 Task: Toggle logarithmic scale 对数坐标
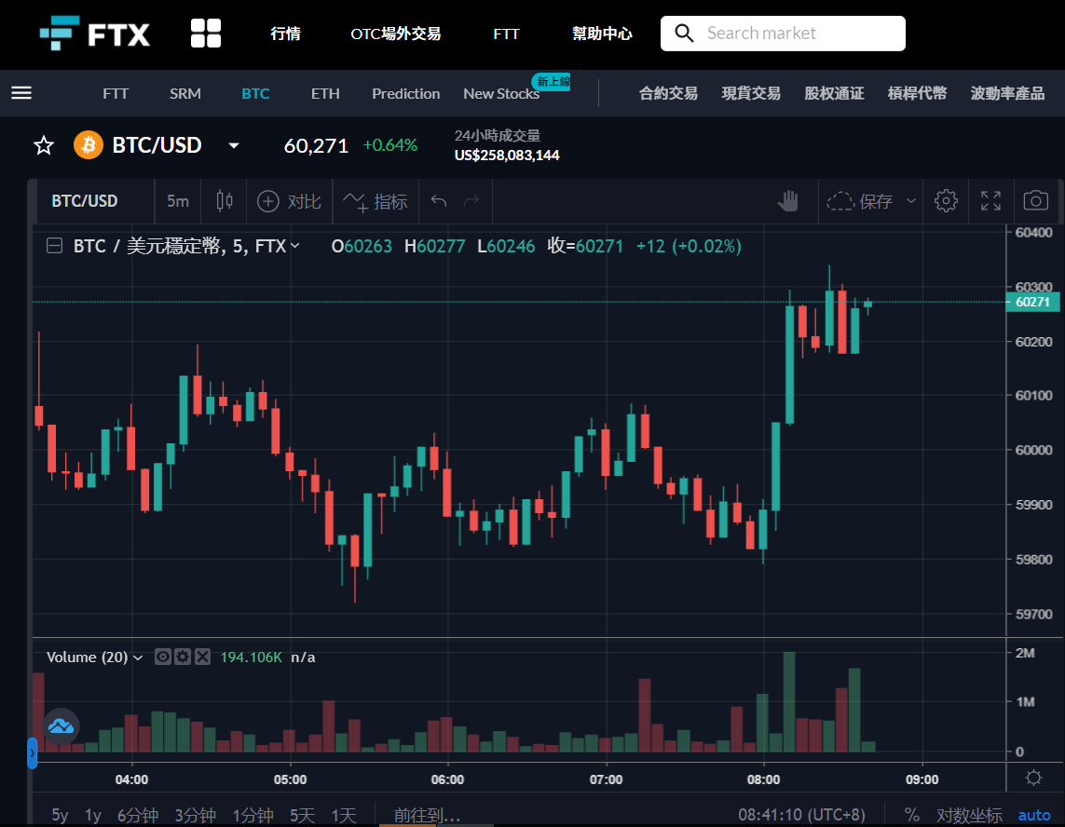pos(969,816)
